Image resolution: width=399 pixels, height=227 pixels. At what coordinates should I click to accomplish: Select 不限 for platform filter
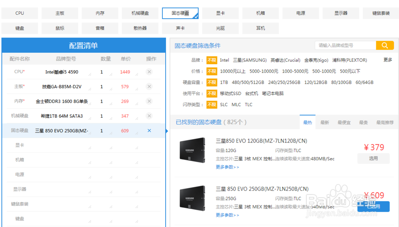212,93
